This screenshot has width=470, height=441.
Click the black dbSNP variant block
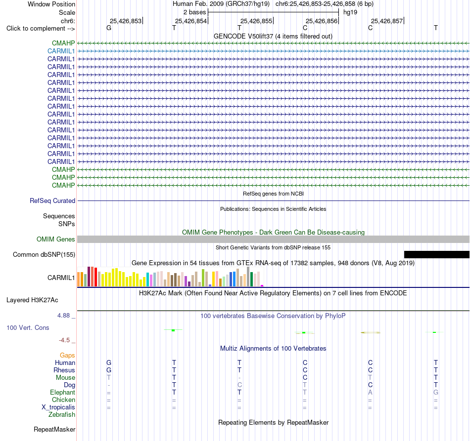pyautogui.click(x=437, y=255)
